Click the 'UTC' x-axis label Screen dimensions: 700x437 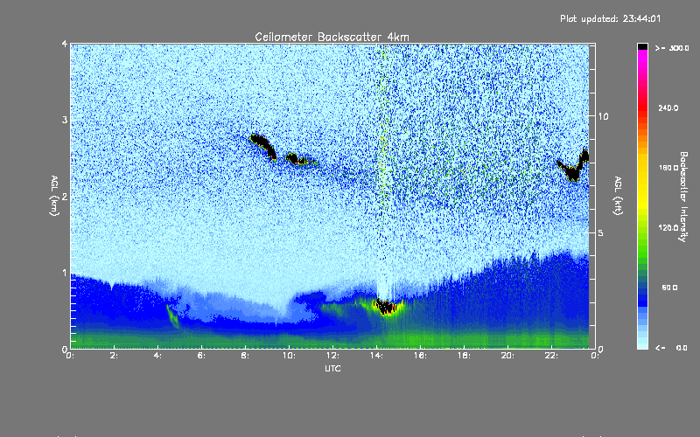(x=332, y=368)
